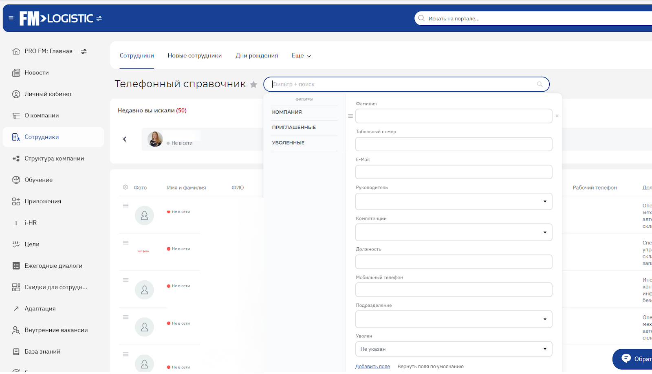Image resolution: width=652 pixels, height=374 pixels.
Task: Open Новости from the sidebar
Action: [x=36, y=73]
